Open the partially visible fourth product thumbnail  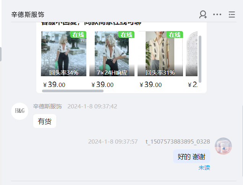pos(191,54)
